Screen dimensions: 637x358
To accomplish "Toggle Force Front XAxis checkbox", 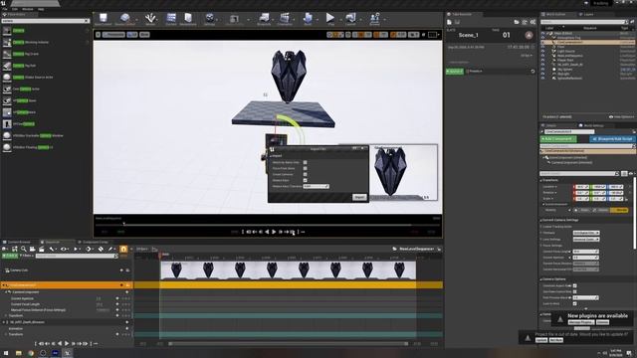I will click(306, 168).
